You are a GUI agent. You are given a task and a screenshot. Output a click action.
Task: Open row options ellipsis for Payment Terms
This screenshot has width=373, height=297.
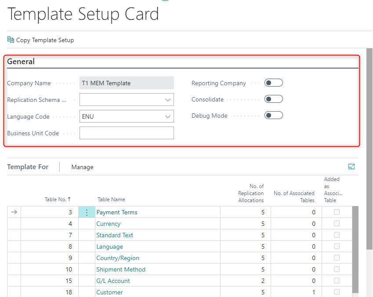[87, 212]
